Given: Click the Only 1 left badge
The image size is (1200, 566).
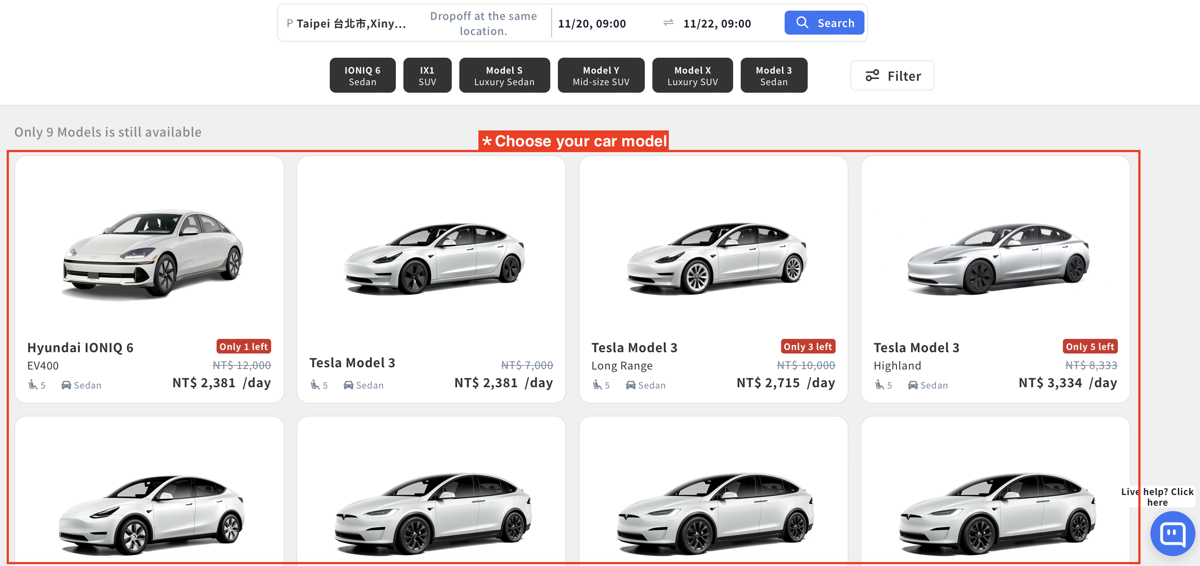Looking at the screenshot, I should pyautogui.click(x=244, y=346).
